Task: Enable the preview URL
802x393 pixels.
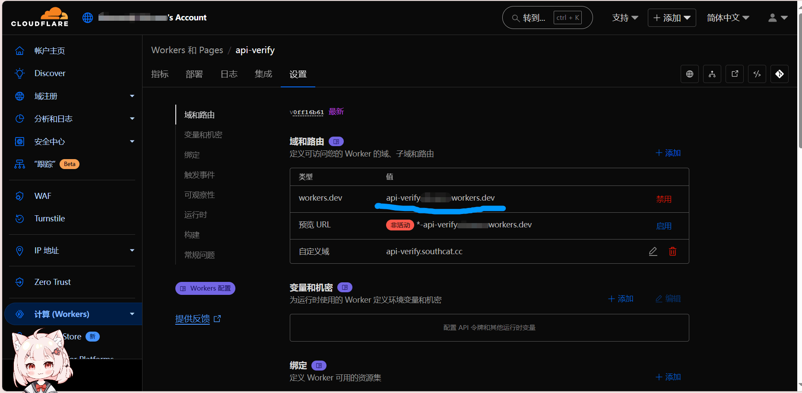Action: click(664, 226)
